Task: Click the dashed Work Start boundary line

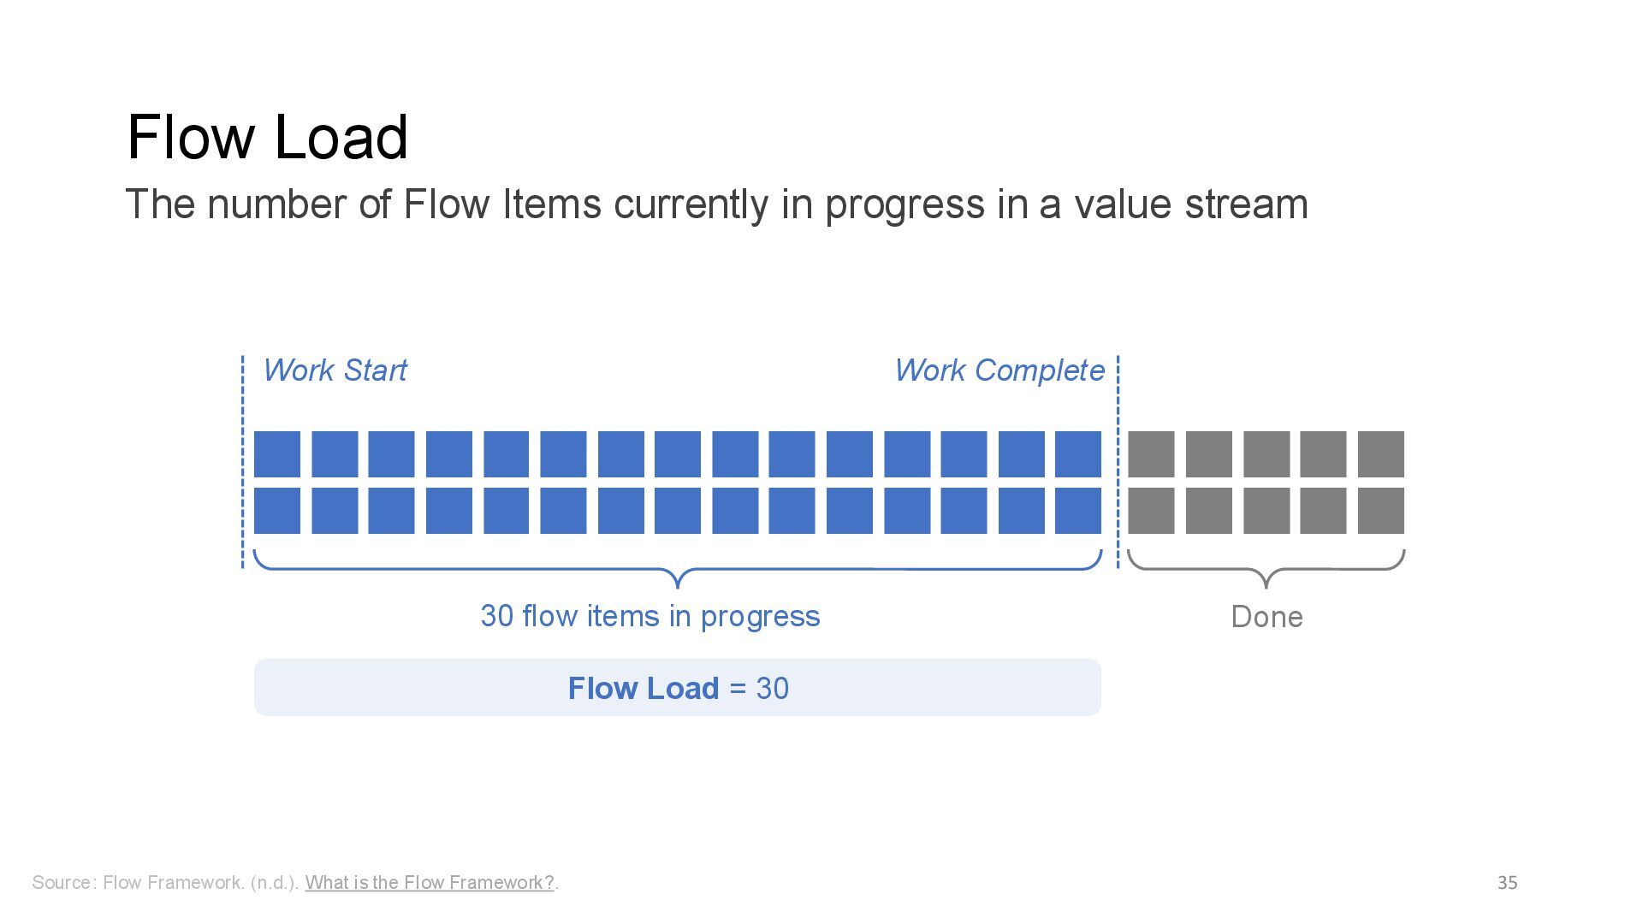Action: 243,462
